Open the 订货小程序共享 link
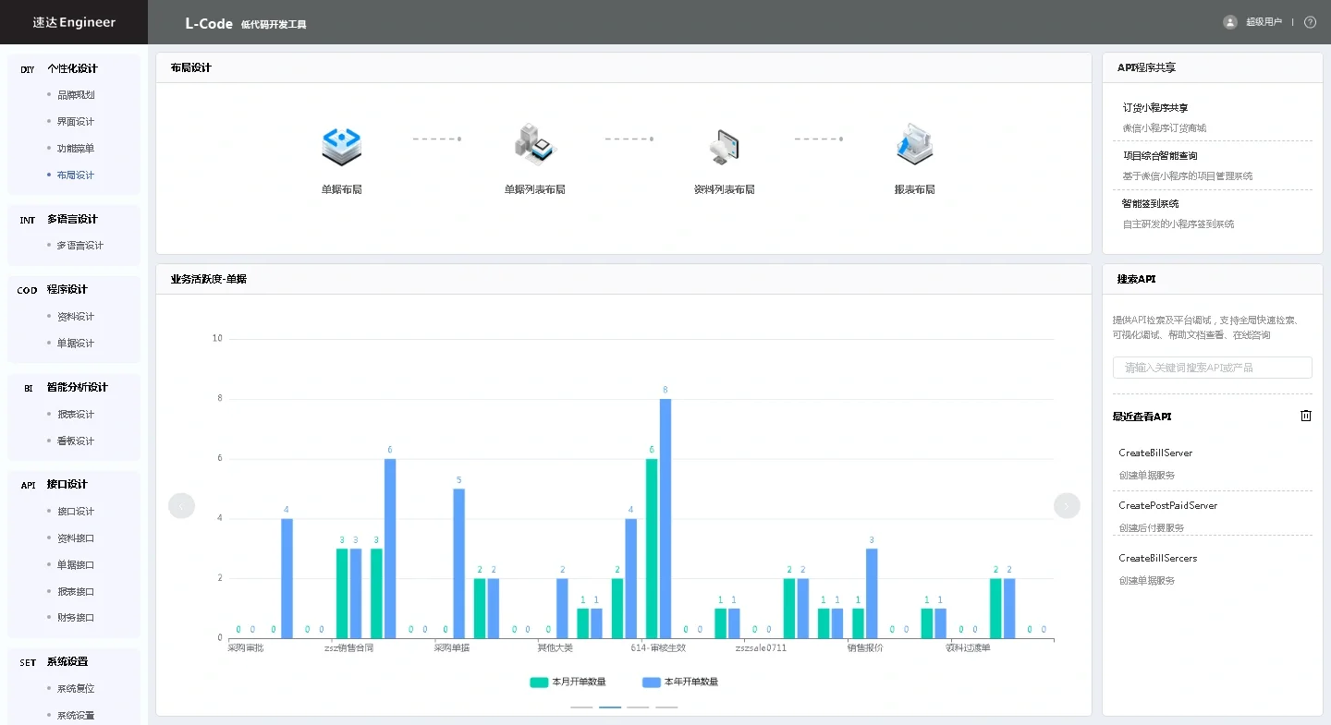The image size is (1331, 725). tap(1155, 107)
